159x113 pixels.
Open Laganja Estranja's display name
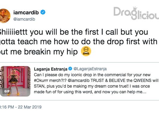51,69
